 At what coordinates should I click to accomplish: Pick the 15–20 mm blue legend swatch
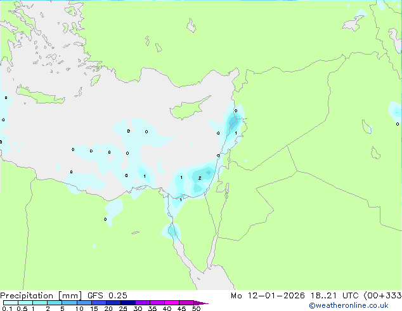(x=98, y=303)
